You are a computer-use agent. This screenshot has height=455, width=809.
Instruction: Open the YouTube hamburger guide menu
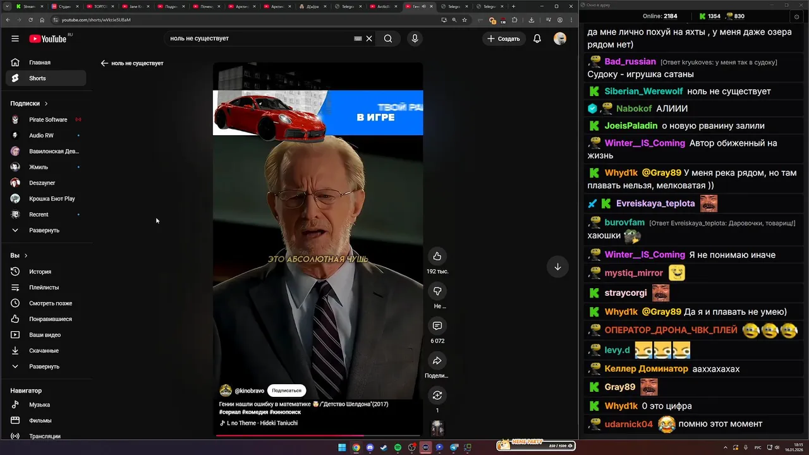[x=15, y=39]
